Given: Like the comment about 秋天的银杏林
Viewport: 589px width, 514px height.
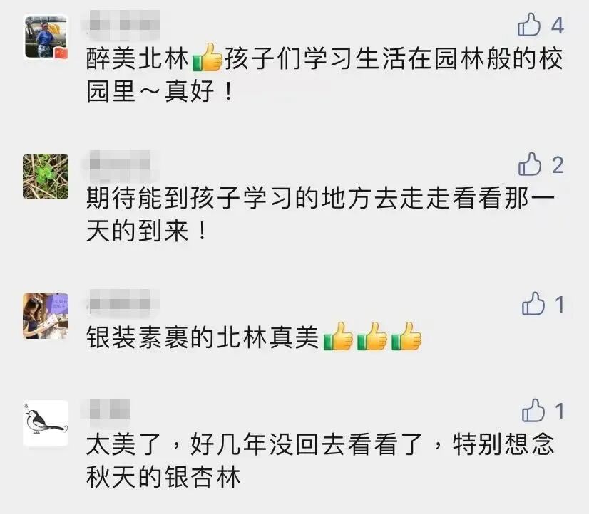Looking at the screenshot, I should pos(533,410).
